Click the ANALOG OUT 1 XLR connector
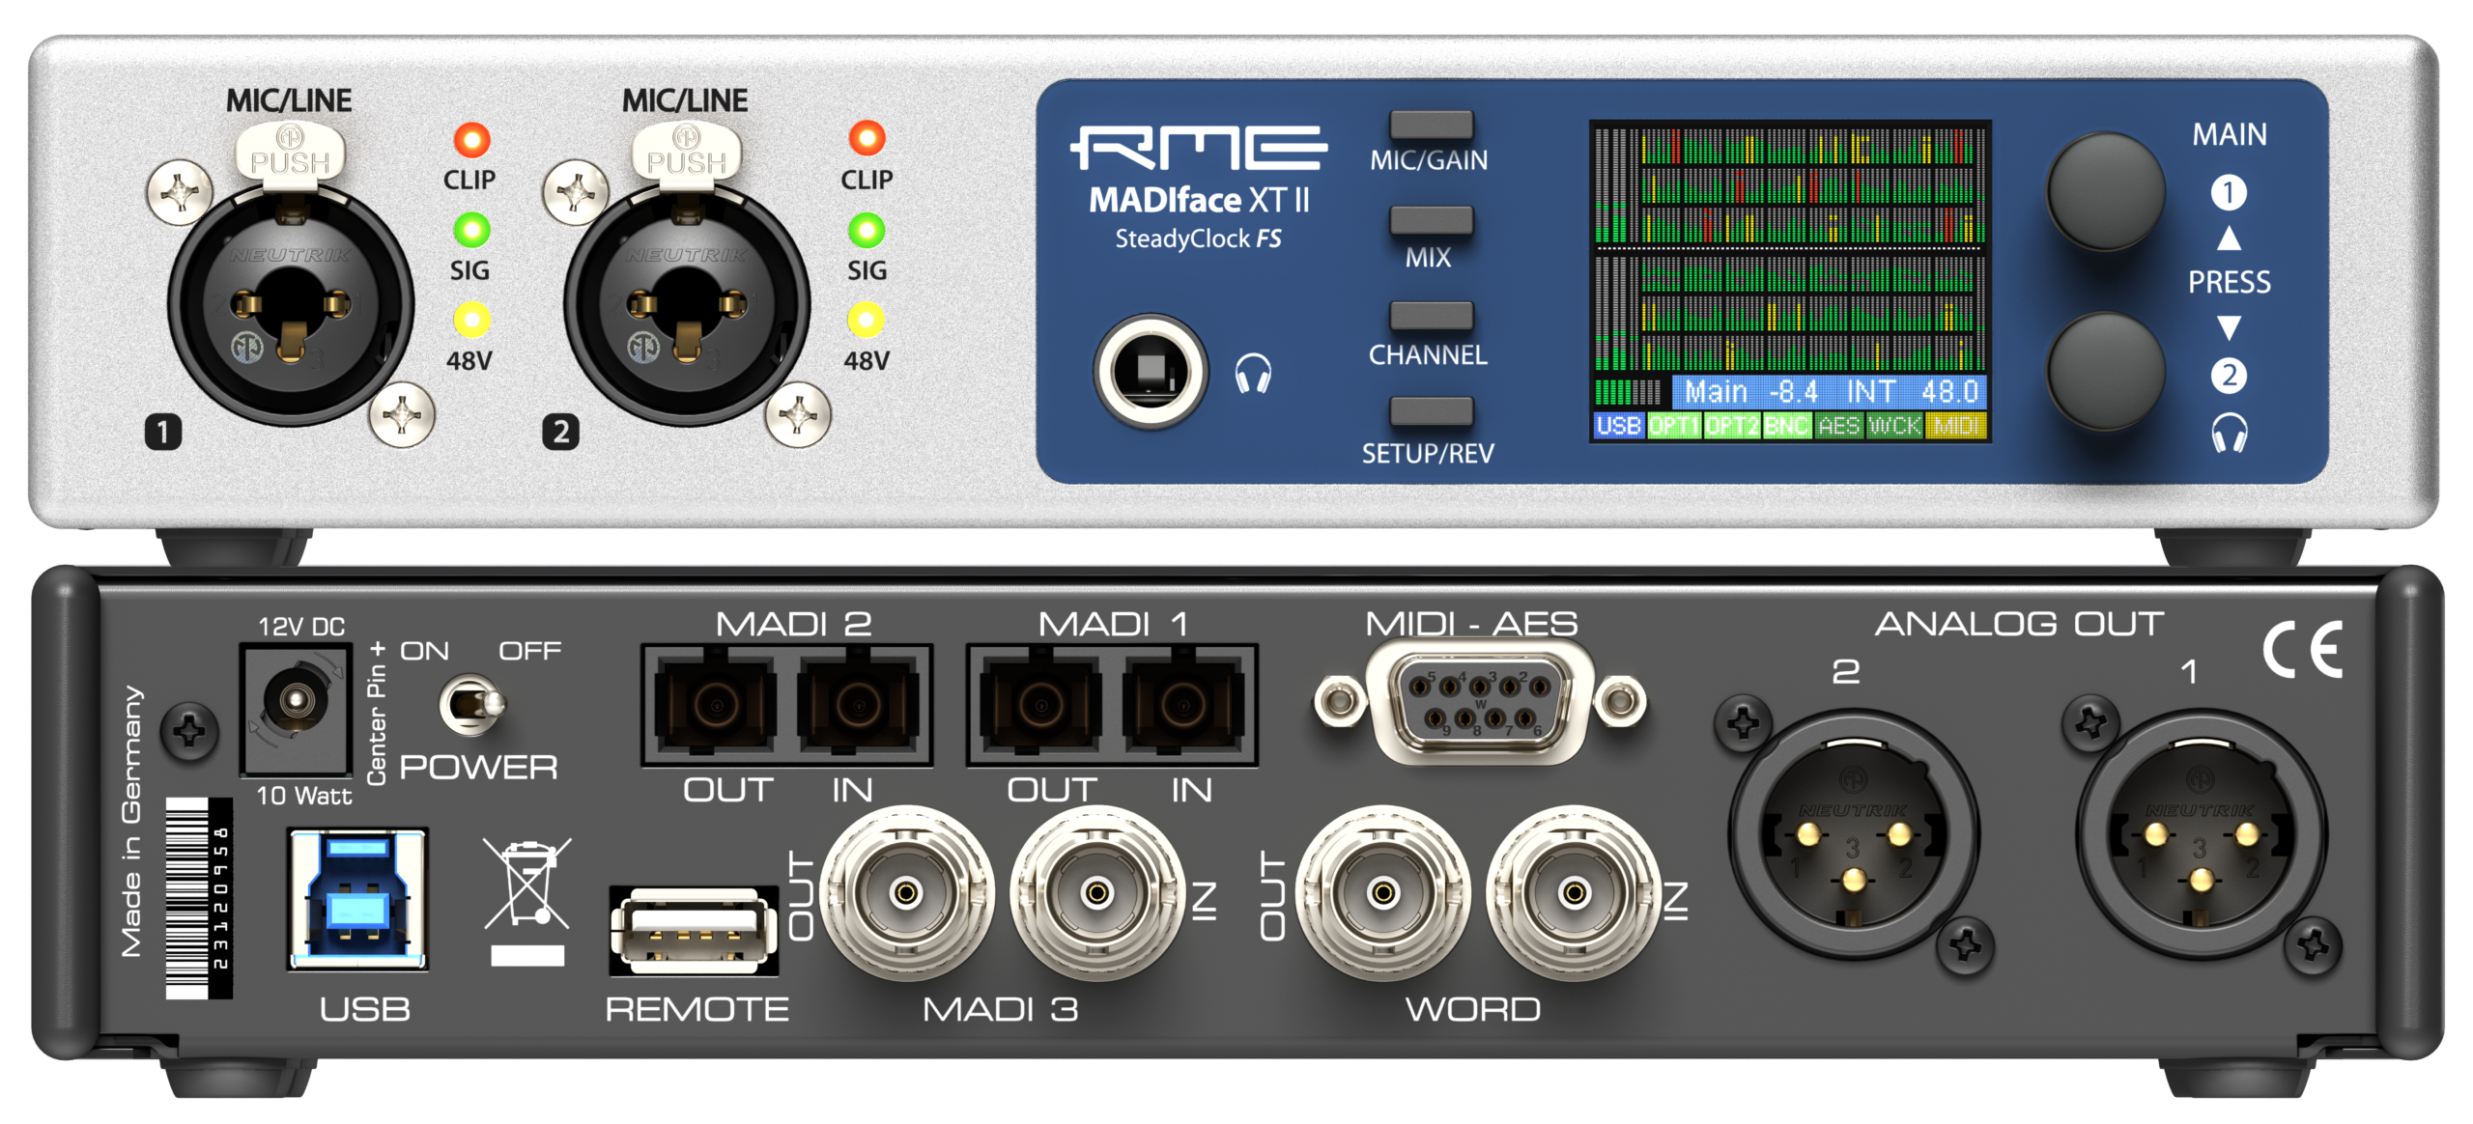Screen dimensions: 2473x1124 pyautogui.click(x=2202, y=836)
